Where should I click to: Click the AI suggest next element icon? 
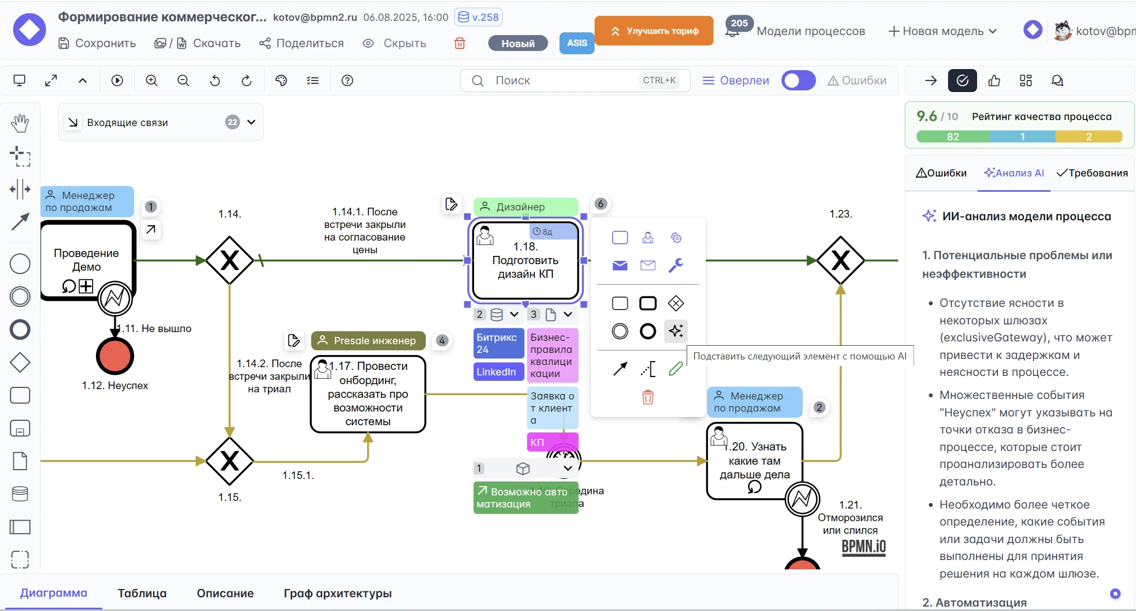(x=676, y=331)
